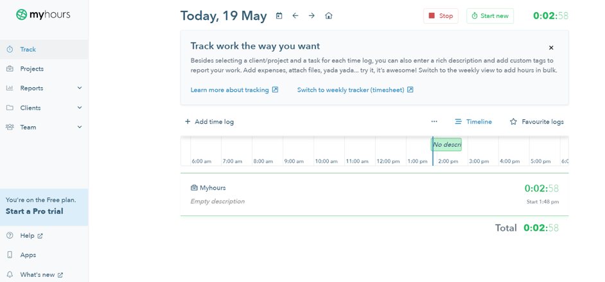605x282 pixels.
Task: Click the Myhours logo
Action: 44,15
